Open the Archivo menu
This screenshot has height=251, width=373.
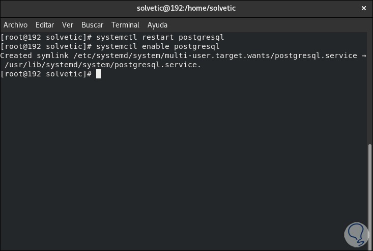(x=15, y=25)
